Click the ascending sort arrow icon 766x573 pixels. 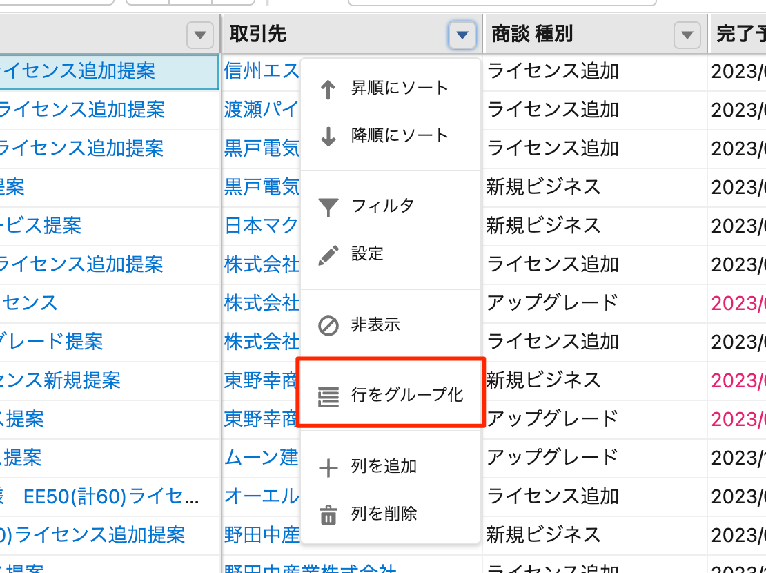tap(328, 89)
